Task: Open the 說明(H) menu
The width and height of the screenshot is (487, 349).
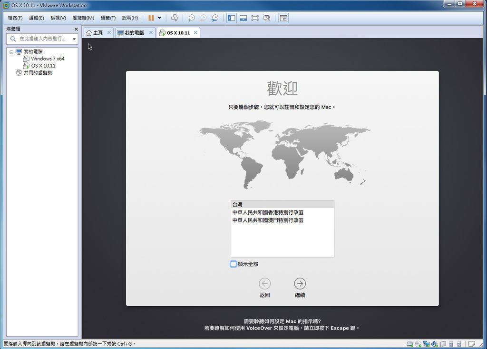Action: (130, 18)
